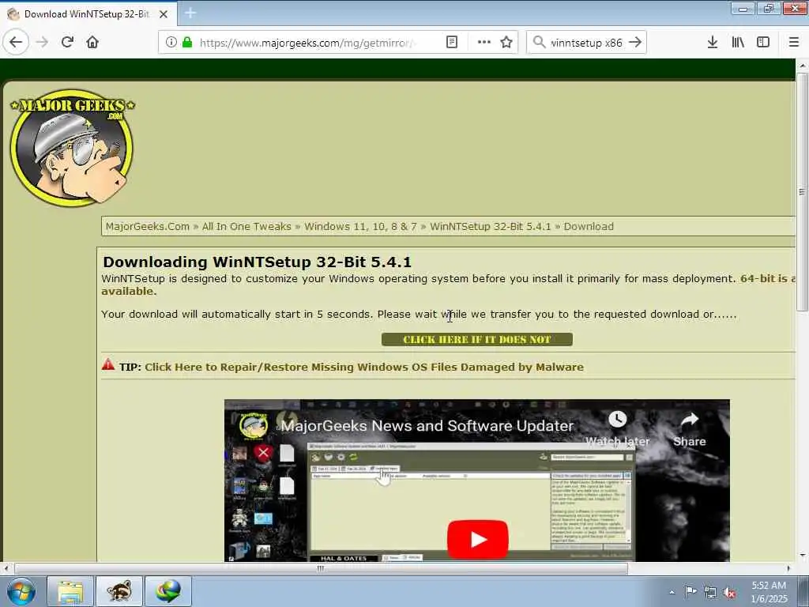Click the horizontal scroll right arrow
This screenshot has width=809, height=607.
coord(788,568)
